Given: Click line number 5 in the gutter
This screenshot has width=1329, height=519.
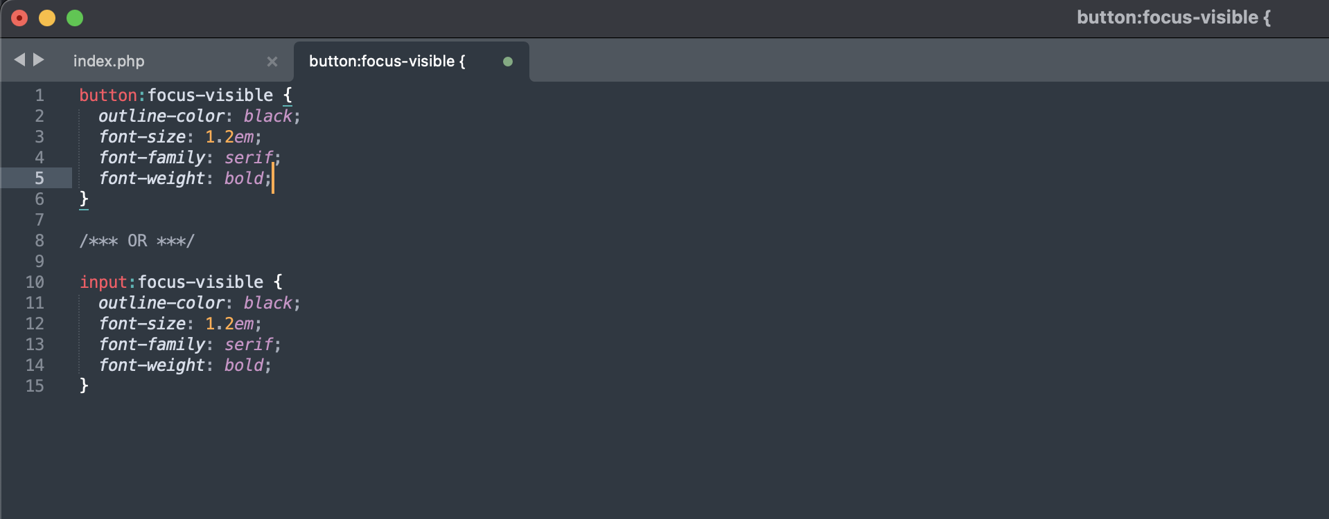Looking at the screenshot, I should (39, 179).
